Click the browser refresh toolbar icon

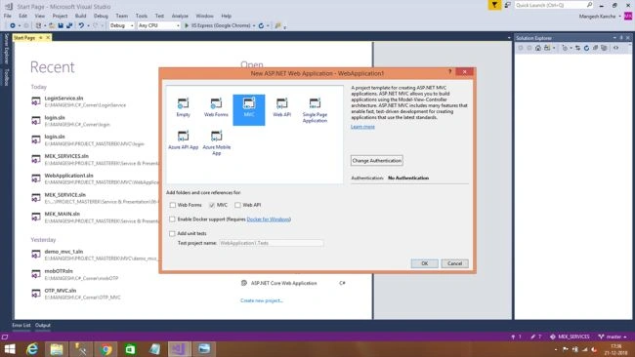[261, 25]
